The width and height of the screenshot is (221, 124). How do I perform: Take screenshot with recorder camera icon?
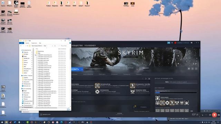pyautogui.click(x=219, y=115)
